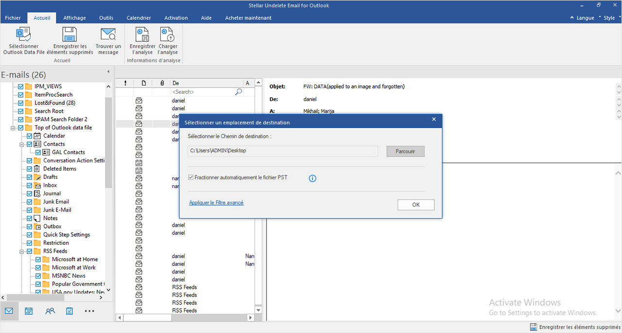
Task: Click the Notes folder icon in tree
Action: (37, 218)
